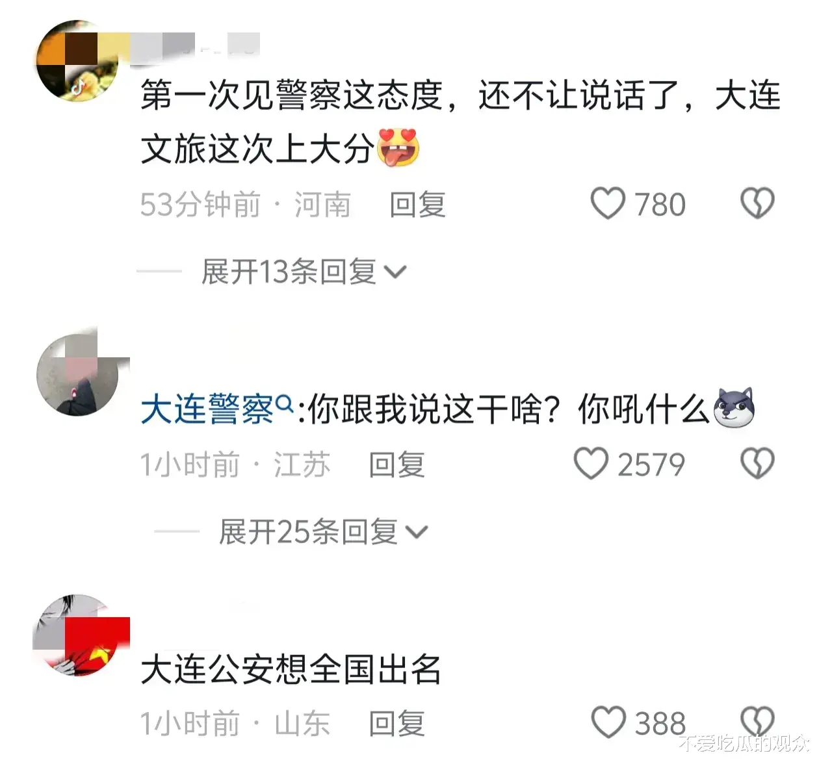Reply to the 河南 comment
The height and width of the screenshot is (764, 819).
[x=417, y=205]
